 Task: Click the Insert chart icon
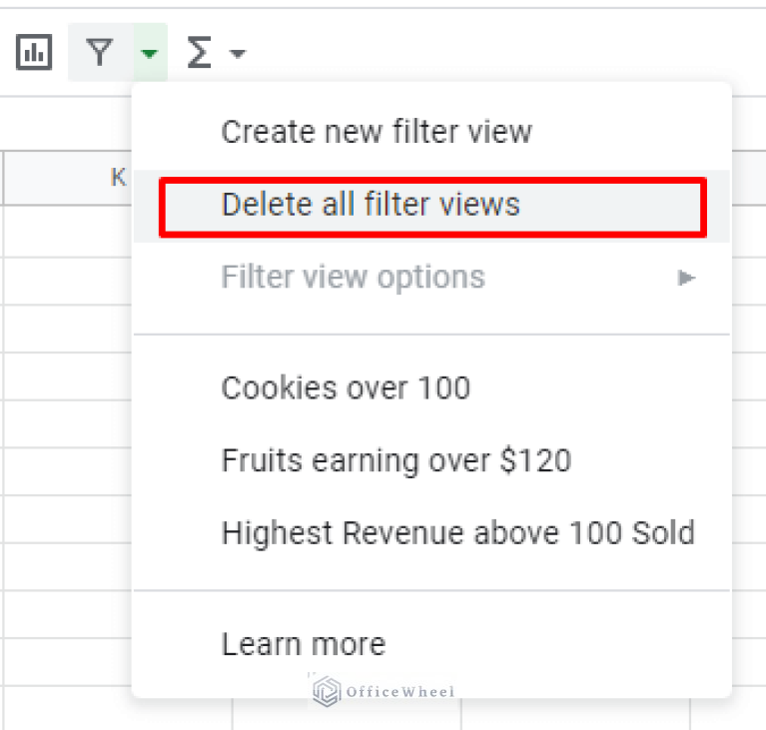click(x=34, y=53)
